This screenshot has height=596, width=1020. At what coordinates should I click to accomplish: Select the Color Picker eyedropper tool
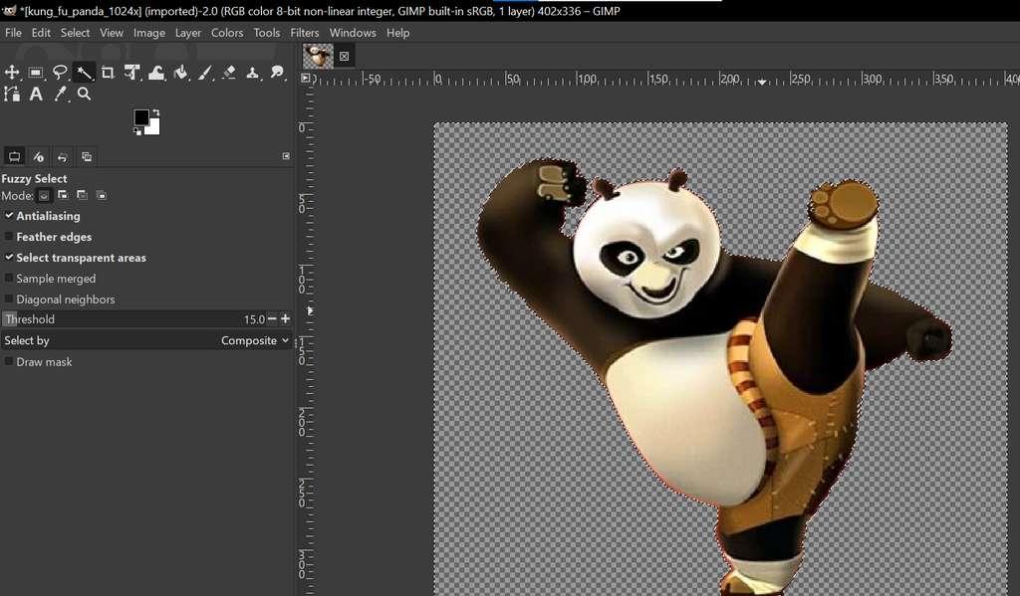point(60,95)
